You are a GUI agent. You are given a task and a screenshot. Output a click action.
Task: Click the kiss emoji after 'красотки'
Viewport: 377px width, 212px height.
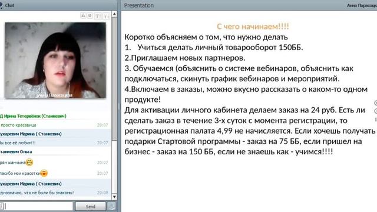pyautogui.click(x=44, y=173)
